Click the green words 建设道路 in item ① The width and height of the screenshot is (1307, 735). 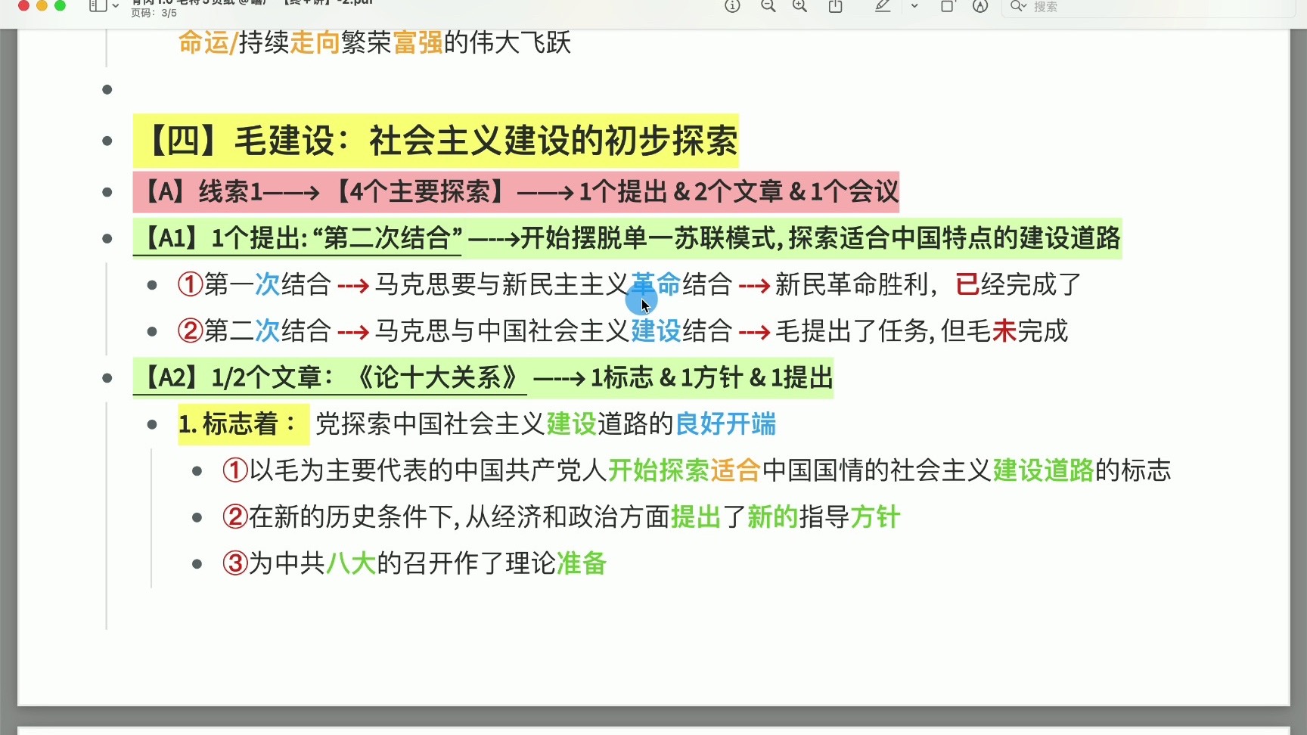click(1043, 471)
